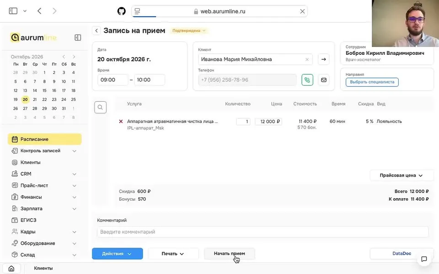Viewport: 439px width, 274px height.
Task: Open the Контроль записей menu item
Action: (x=40, y=151)
